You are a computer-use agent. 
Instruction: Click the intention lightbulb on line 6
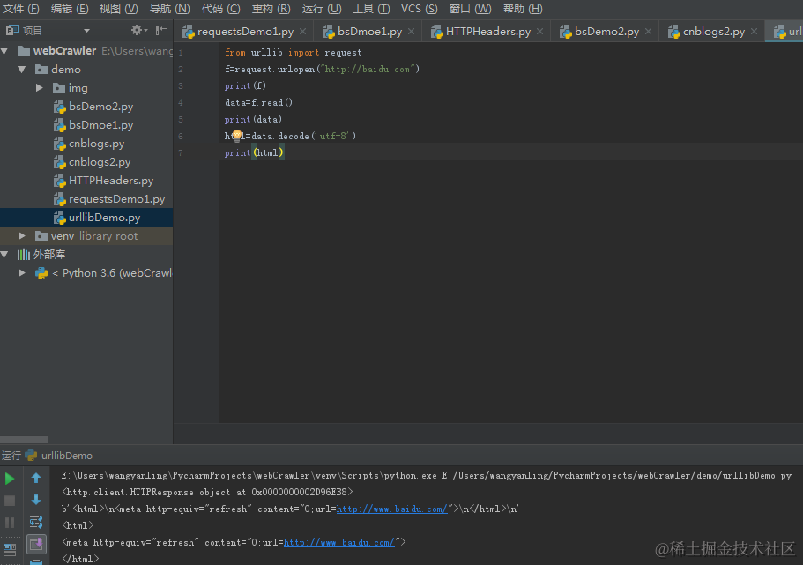(236, 135)
